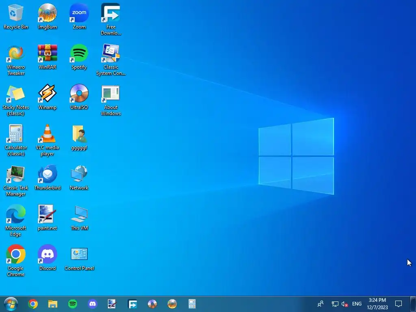Open the Recycle Bin desktop icon
Viewport: 416px width, 312px height.
tap(16, 16)
